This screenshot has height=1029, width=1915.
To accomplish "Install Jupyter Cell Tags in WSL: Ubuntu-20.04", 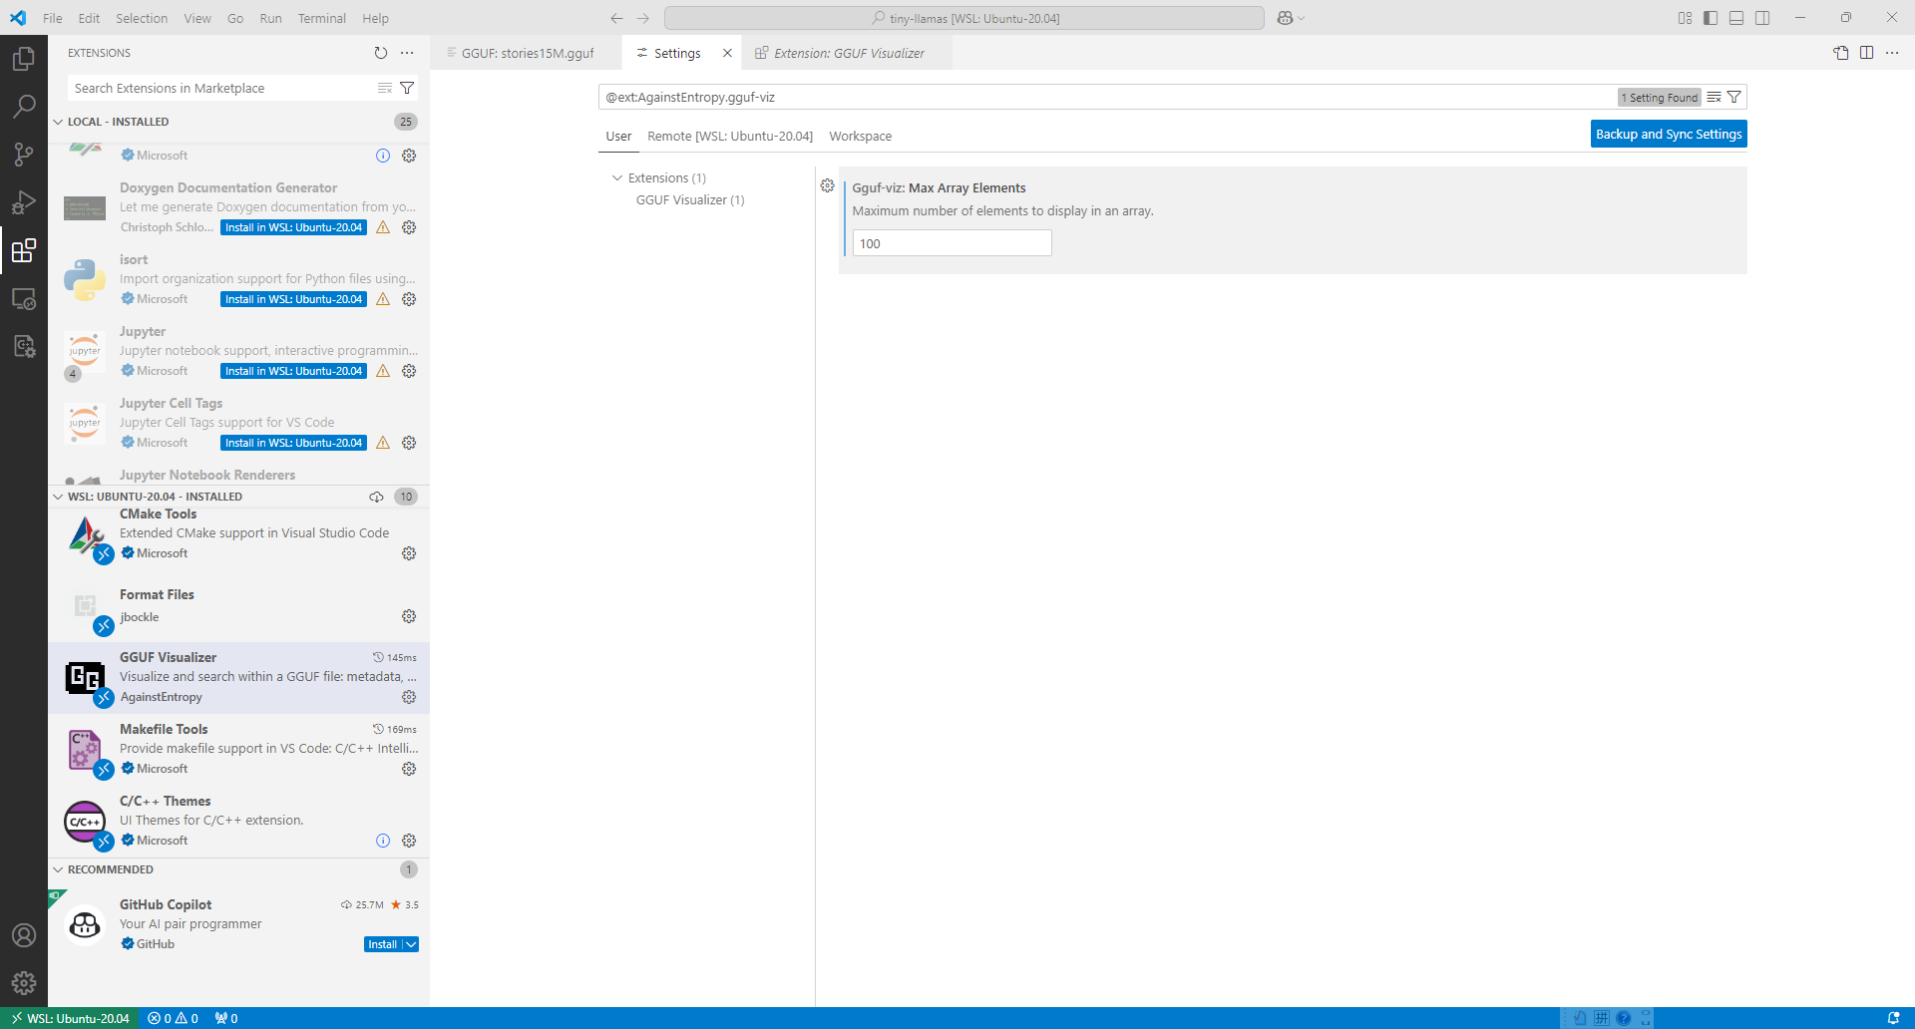I will tap(293, 443).
